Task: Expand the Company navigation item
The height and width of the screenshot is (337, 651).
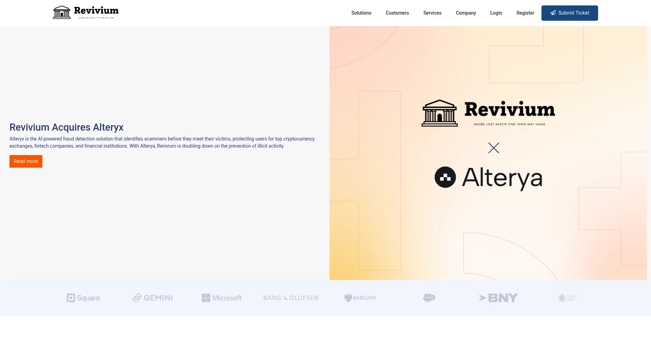Action: (x=466, y=13)
